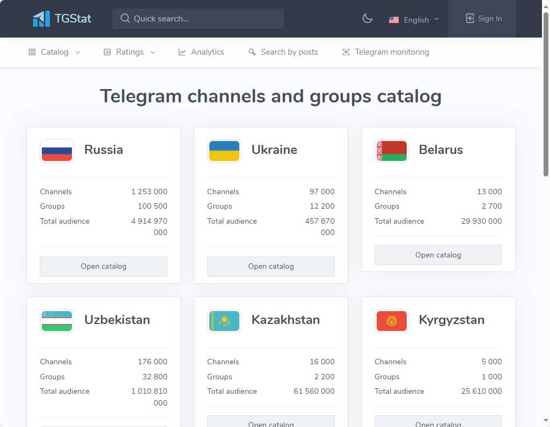Viewport: 550px width, 427px height.
Task: Go to the Analytics page
Action: [x=201, y=52]
